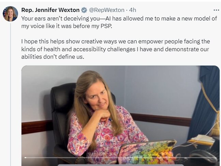Open the three-dot more options menu

pos(216,10)
